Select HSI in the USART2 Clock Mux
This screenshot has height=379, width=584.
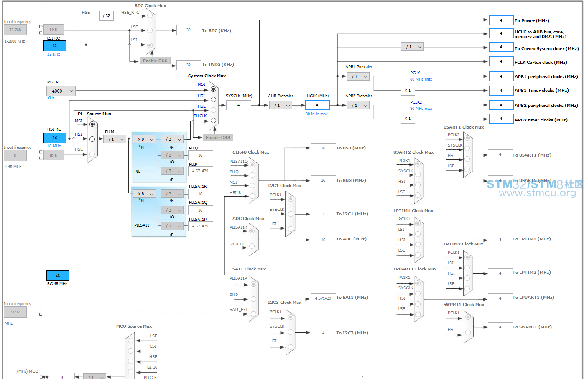point(418,185)
